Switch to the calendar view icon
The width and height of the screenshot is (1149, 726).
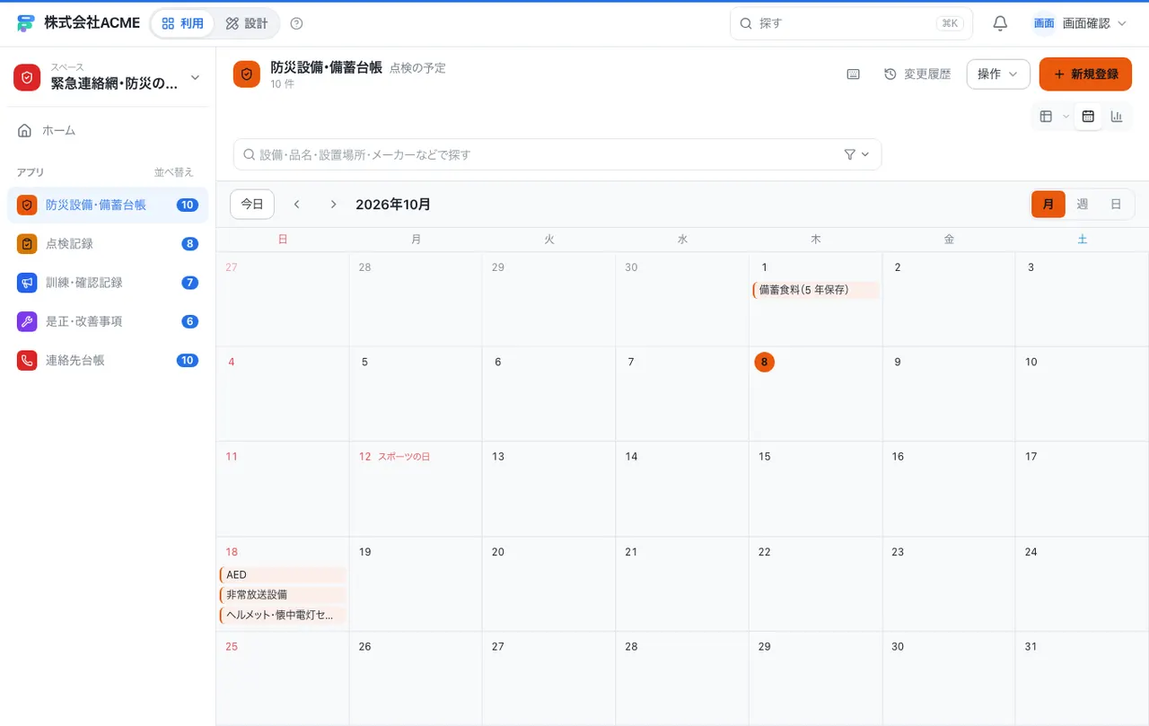(x=1088, y=117)
